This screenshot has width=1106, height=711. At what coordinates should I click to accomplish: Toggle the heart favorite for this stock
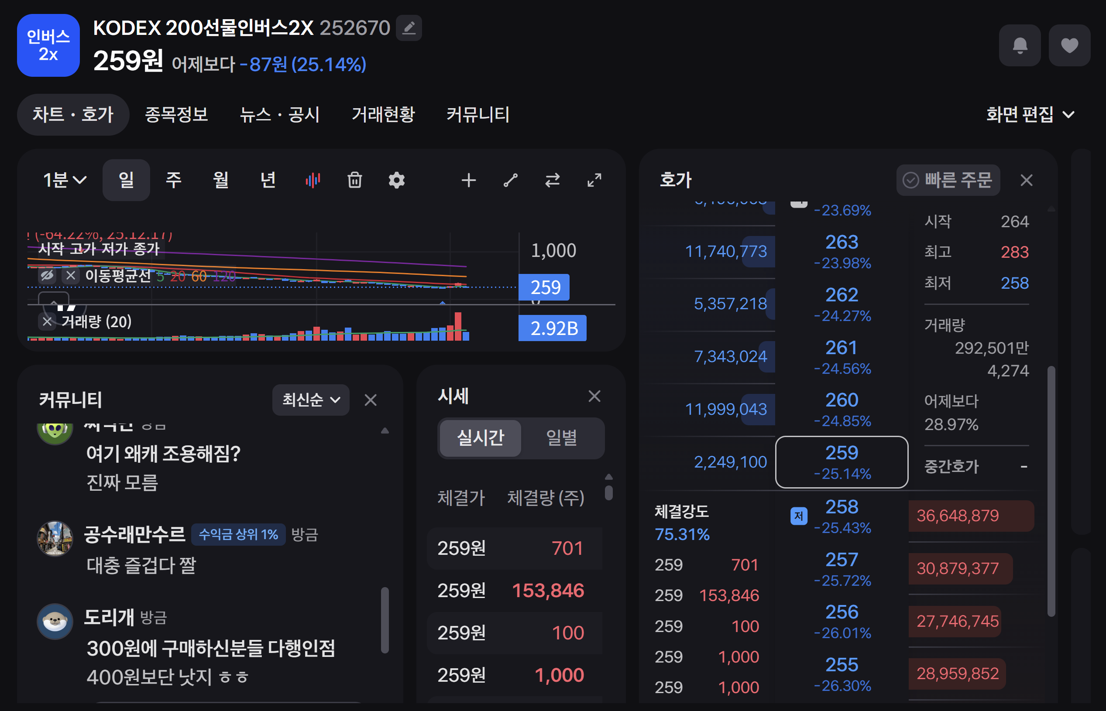click(x=1069, y=45)
